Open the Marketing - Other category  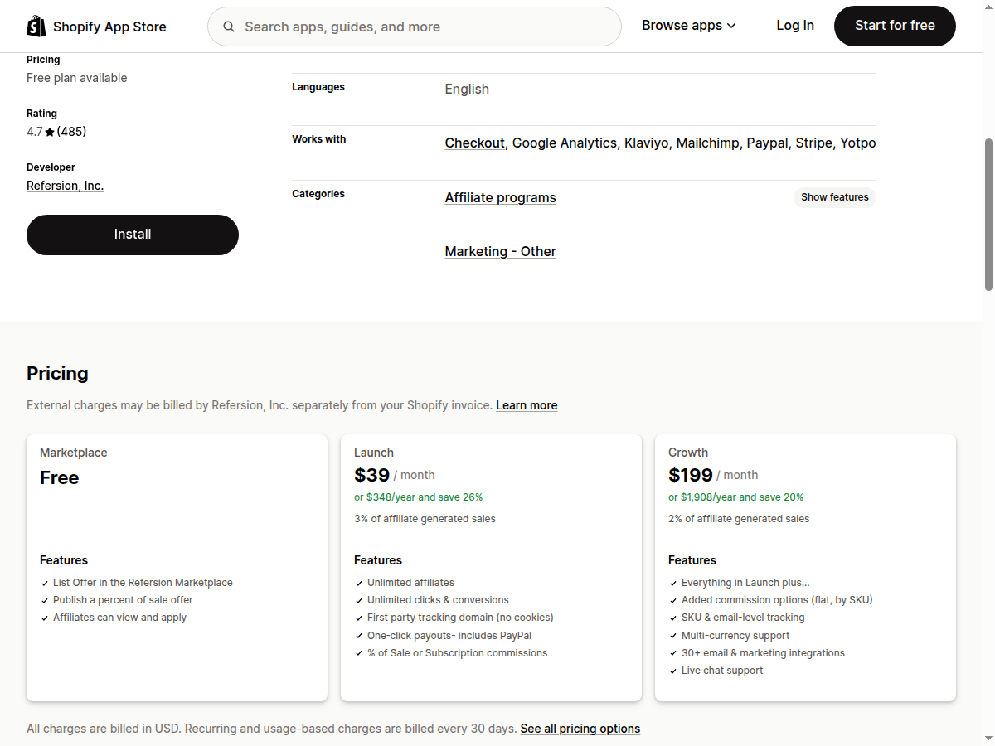pyautogui.click(x=500, y=251)
